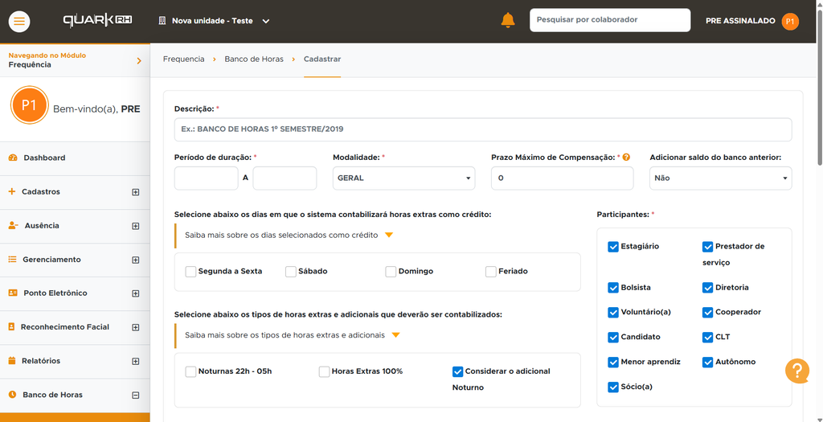Click the help icon next to Prazo Máximo
Screen dimensions: 823x422
626,157
